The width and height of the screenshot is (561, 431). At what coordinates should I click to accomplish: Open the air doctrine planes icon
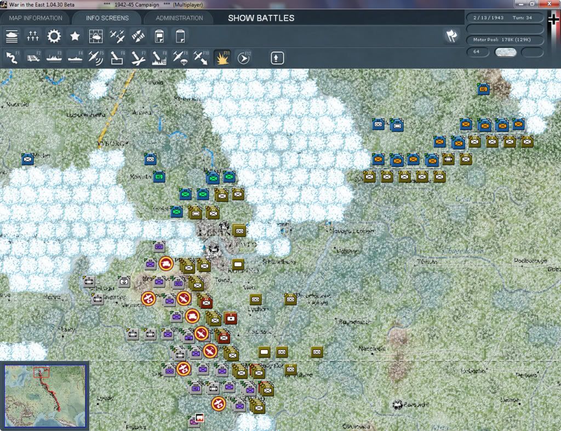point(117,36)
